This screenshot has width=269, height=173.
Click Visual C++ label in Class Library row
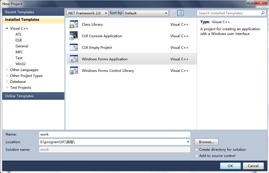pyautogui.click(x=179, y=24)
